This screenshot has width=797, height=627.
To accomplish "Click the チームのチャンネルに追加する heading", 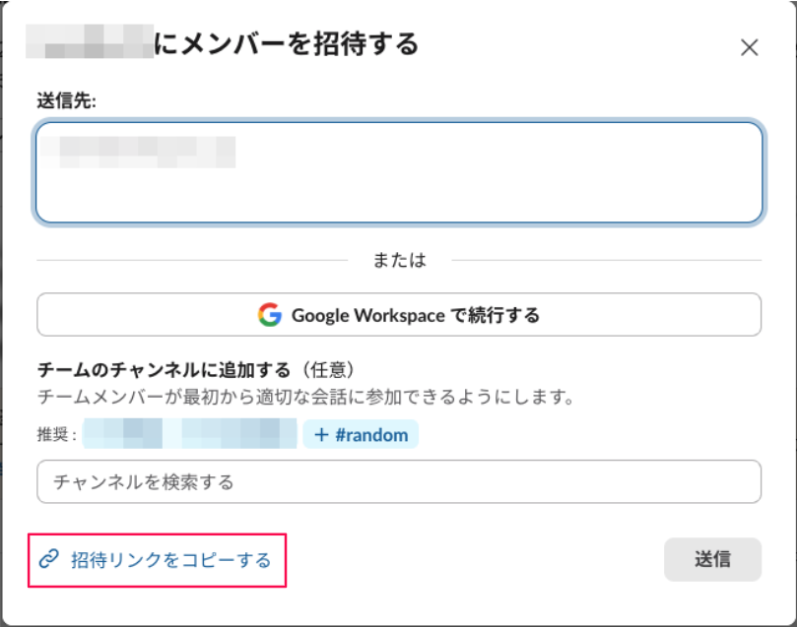I will (164, 370).
